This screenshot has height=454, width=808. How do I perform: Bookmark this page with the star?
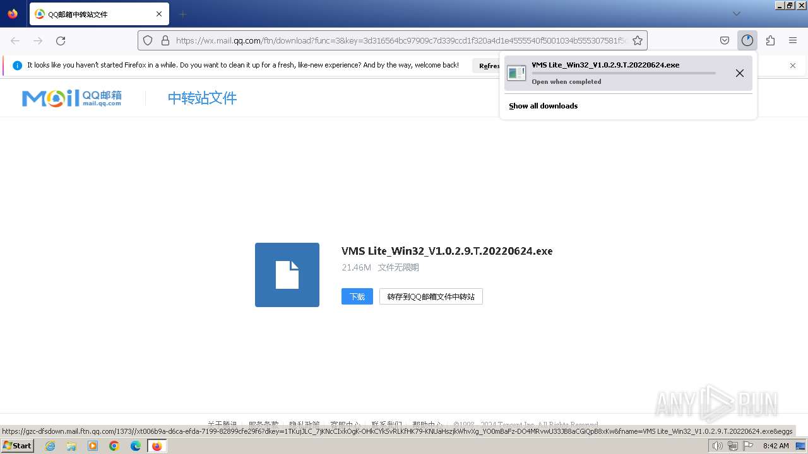[638, 40]
